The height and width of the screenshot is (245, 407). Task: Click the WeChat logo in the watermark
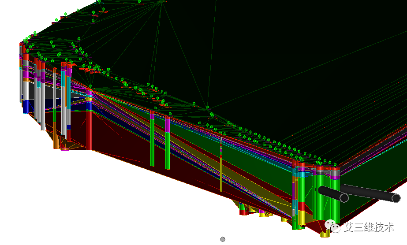click(x=333, y=226)
